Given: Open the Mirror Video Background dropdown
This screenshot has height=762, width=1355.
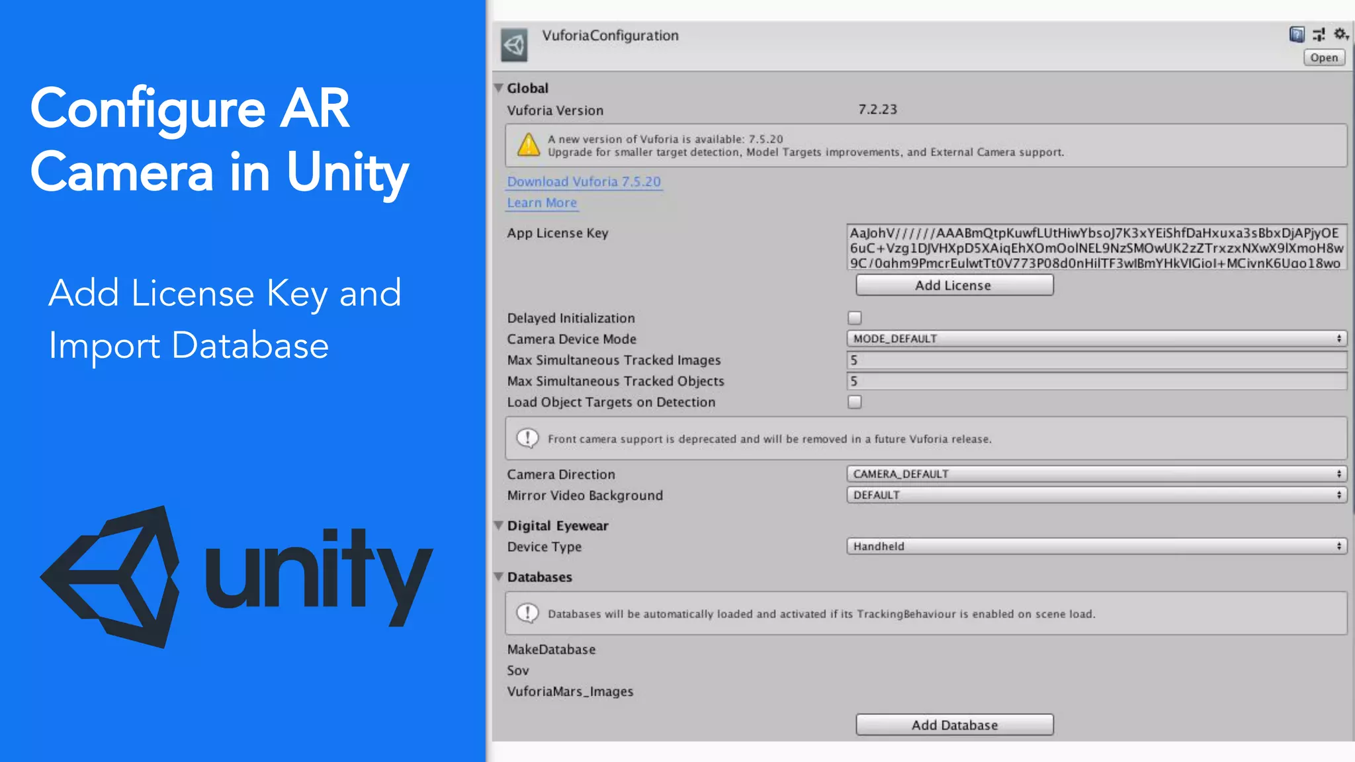Looking at the screenshot, I should (x=1096, y=495).
